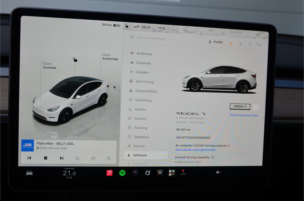Tap the status bar lock icon
304x201 pixels.
(x=127, y=26)
